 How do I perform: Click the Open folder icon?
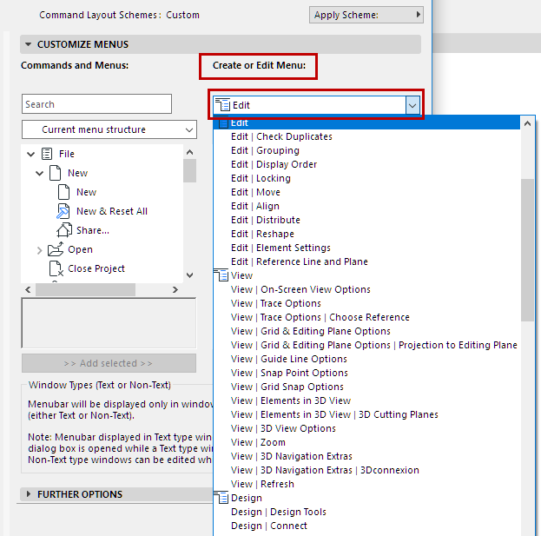pos(56,249)
